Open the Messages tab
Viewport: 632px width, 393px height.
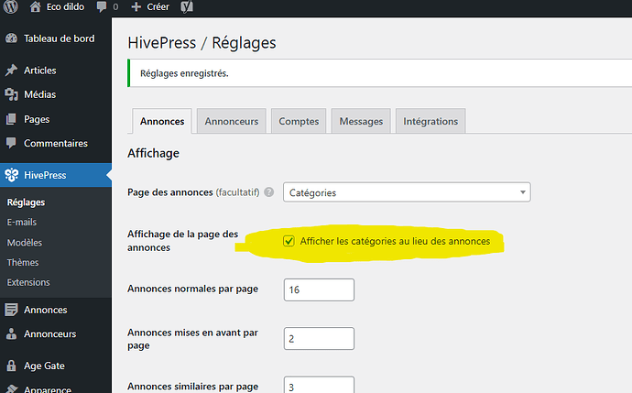click(x=361, y=121)
